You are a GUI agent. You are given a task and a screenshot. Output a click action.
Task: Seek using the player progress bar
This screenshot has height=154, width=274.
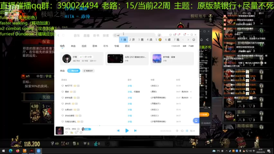pyautogui.click(x=127, y=126)
